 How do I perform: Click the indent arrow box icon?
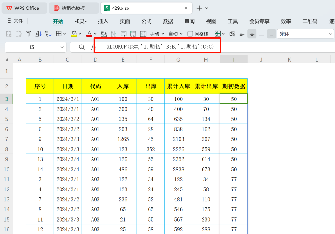point(143,34)
